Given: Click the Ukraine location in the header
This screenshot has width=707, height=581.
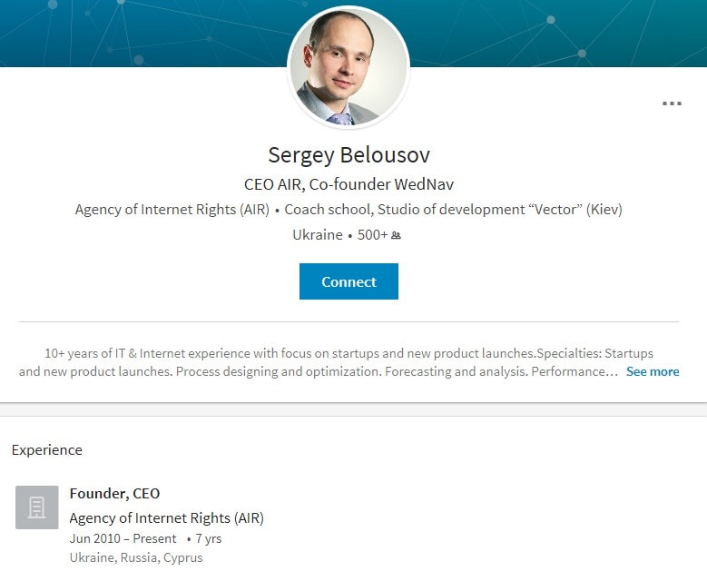Looking at the screenshot, I should coord(317,235).
